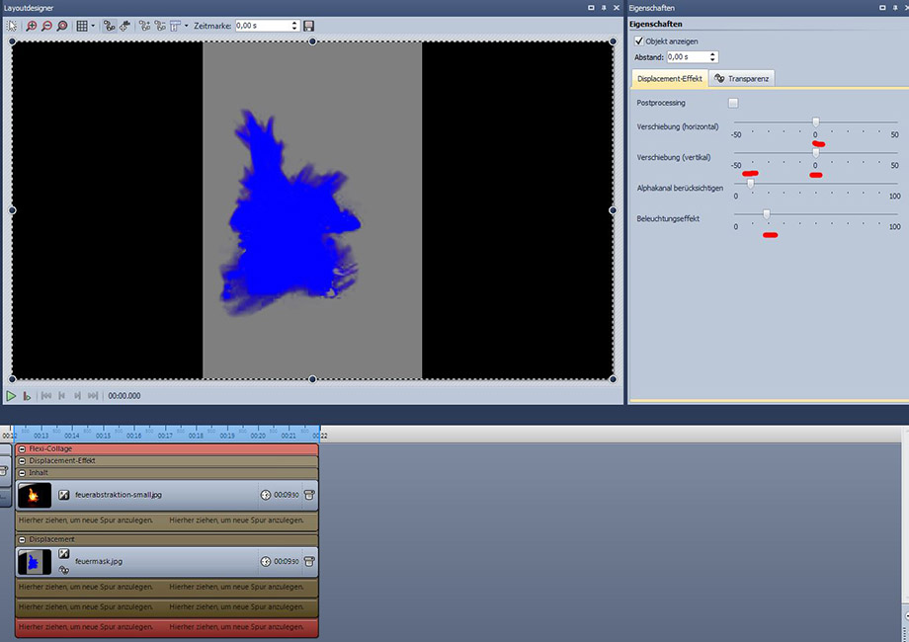Click the Beleuchtungseffekt slider handle
The height and width of the screenshot is (642, 909).
tap(766, 213)
